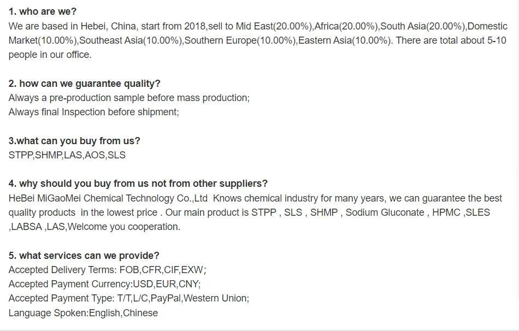519x331 pixels.
Task: Click the "people in our office" text
Action: point(50,55)
